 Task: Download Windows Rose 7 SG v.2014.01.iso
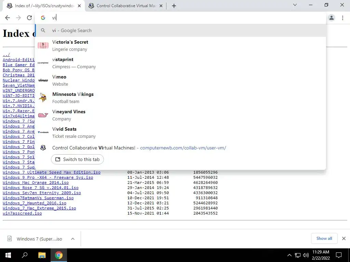[x=41, y=188]
